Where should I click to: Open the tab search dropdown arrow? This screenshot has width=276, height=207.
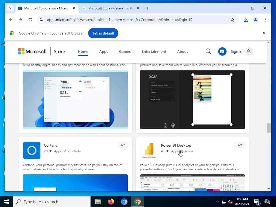tap(10, 8)
